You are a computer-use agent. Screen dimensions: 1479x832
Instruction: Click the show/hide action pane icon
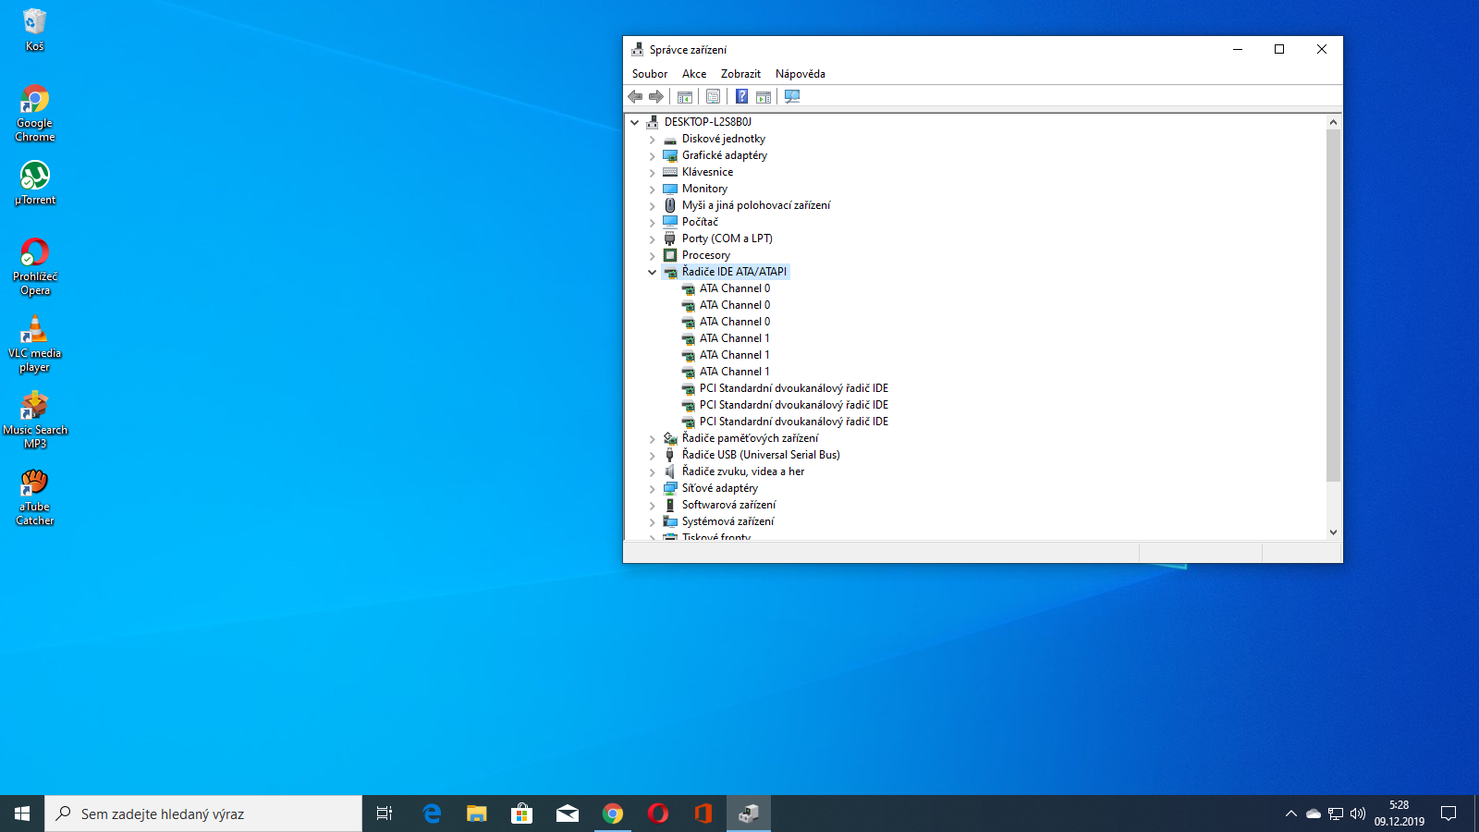point(764,96)
